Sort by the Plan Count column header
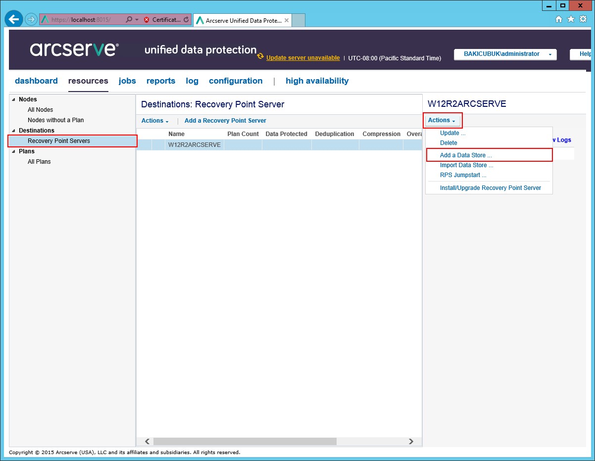The width and height of the screenshot is (595, 461). pyautogui.click(x=243, y=134)
